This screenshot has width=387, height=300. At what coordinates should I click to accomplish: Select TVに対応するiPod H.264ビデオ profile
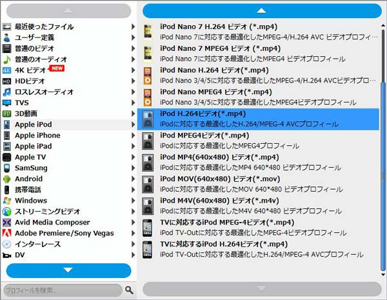(x=258, y=250)
